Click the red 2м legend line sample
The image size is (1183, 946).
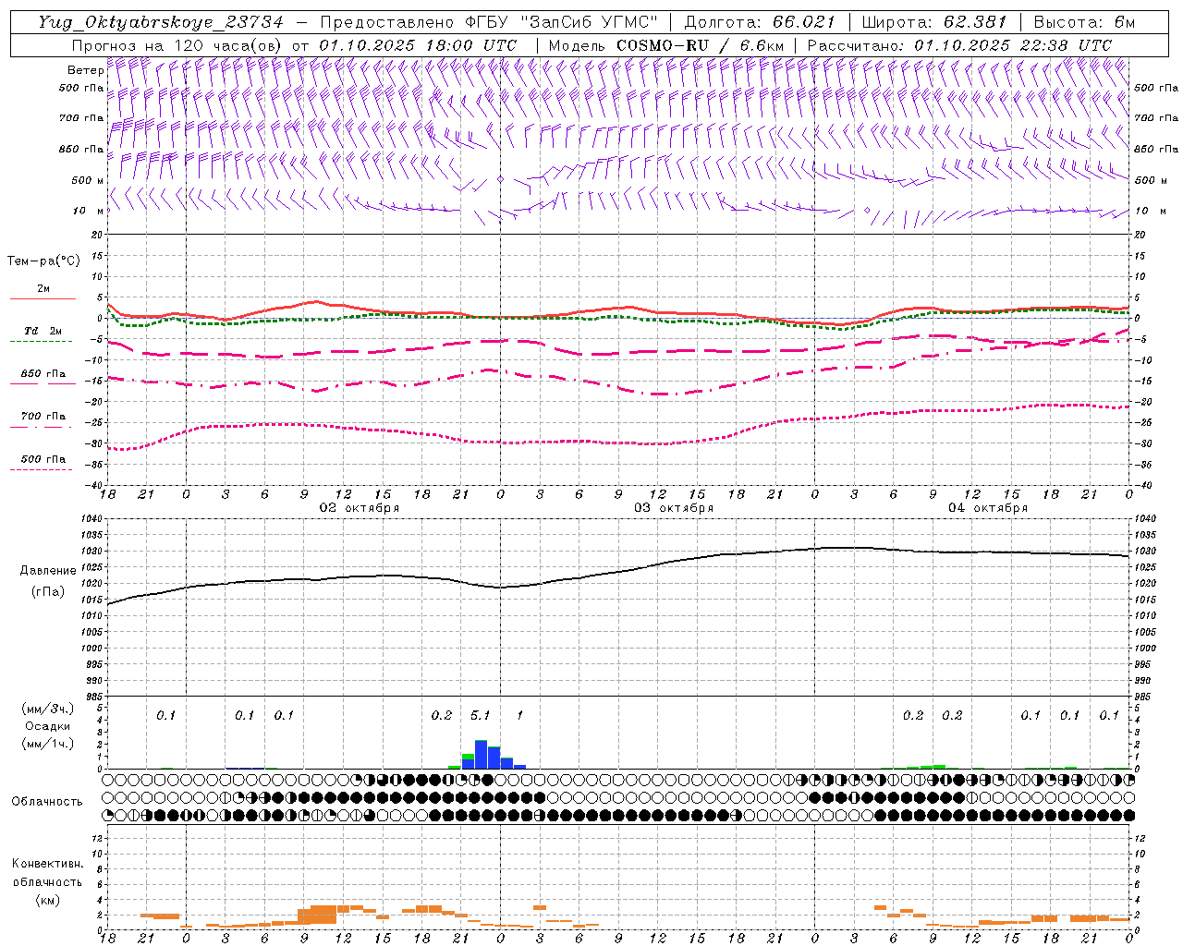click(43, 298)
